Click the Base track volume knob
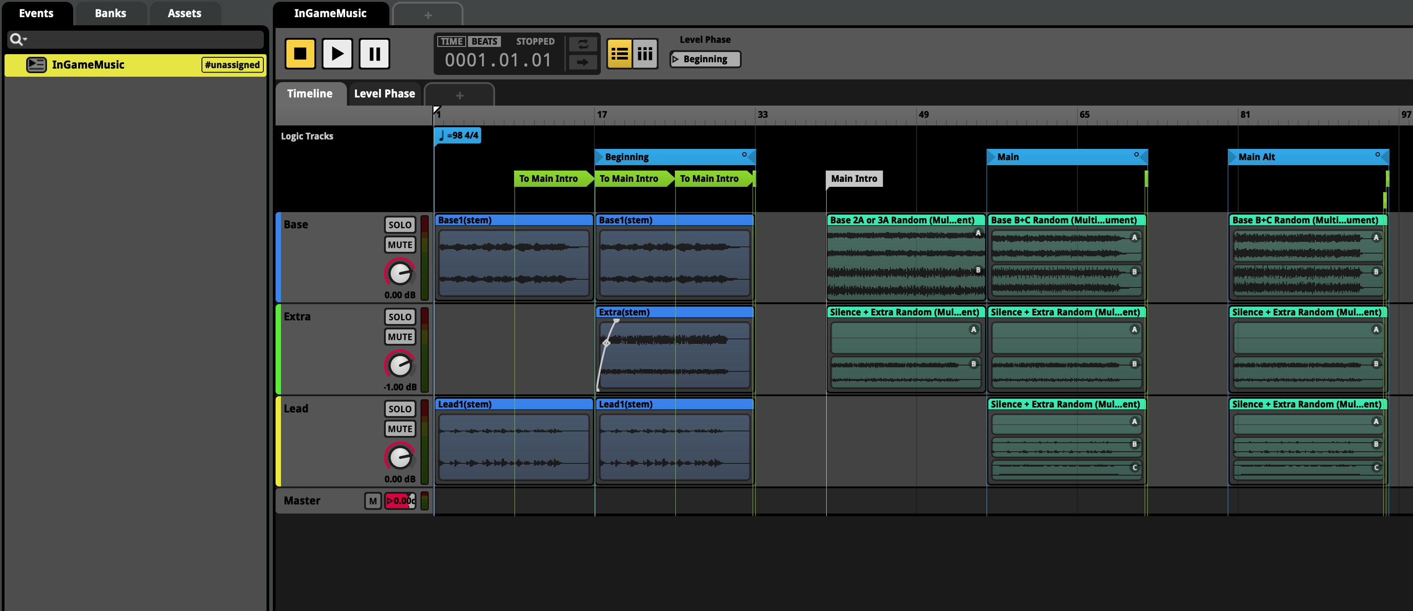Viewport: 1413px width, 611px height. point(400,273)
